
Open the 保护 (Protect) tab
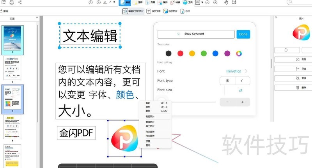click(x=163, y=2)
